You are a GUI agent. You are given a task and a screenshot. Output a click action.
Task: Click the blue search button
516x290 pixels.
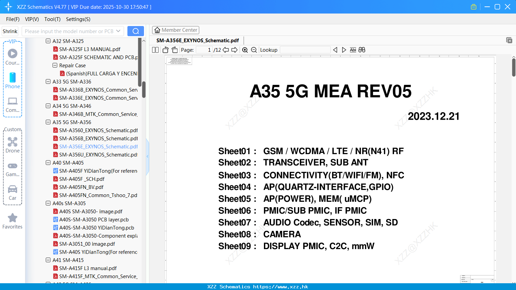136,31
